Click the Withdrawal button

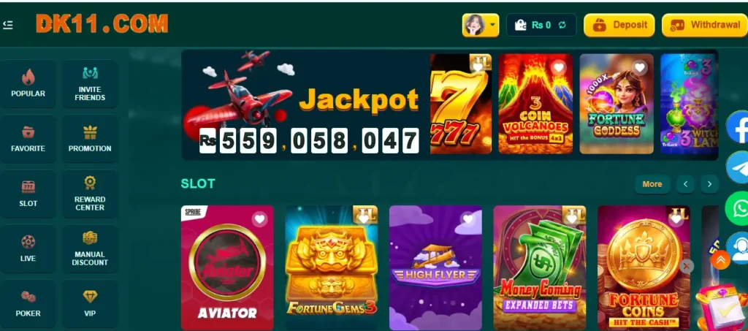click(x=705, y=25)
